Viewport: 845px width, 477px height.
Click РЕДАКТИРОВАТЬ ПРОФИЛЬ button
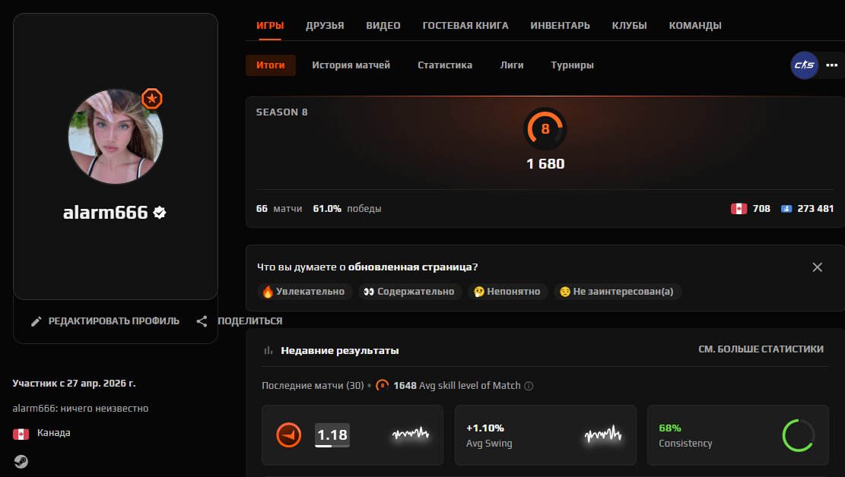(x=106, y=321)
